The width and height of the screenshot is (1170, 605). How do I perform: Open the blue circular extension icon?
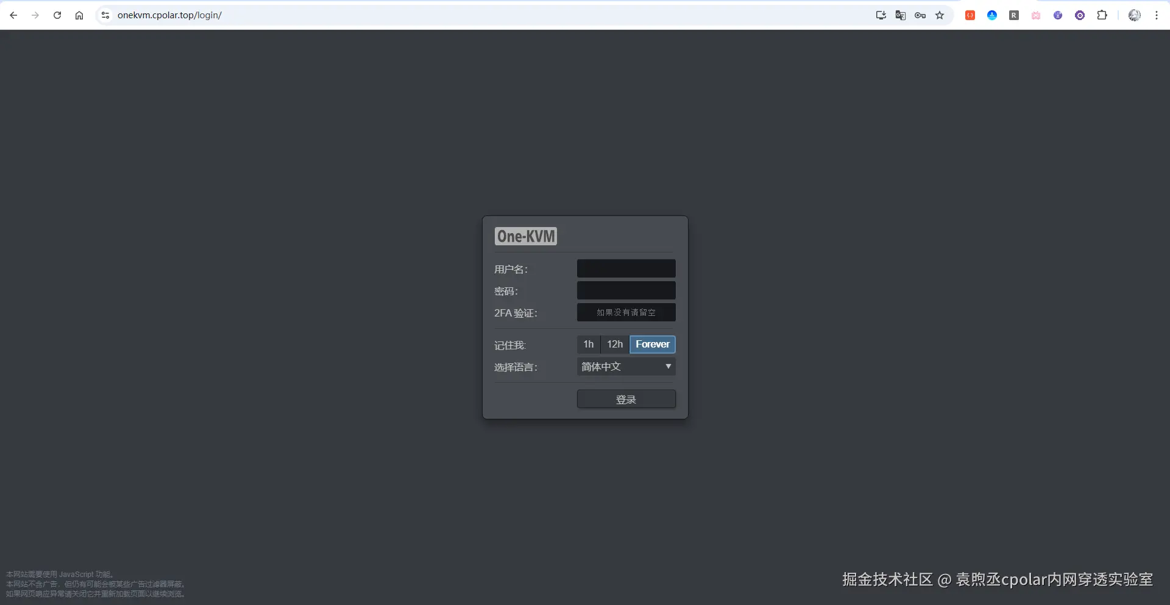point(992,15)
